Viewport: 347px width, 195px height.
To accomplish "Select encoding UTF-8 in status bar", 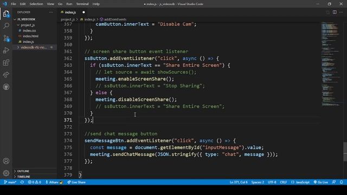I will point(272,182).
